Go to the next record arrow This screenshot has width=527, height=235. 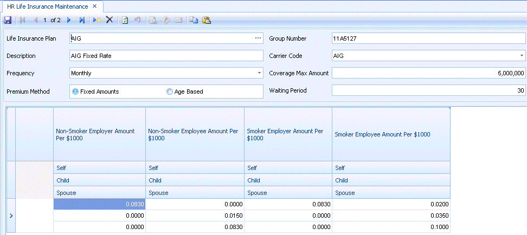(69, 20)
